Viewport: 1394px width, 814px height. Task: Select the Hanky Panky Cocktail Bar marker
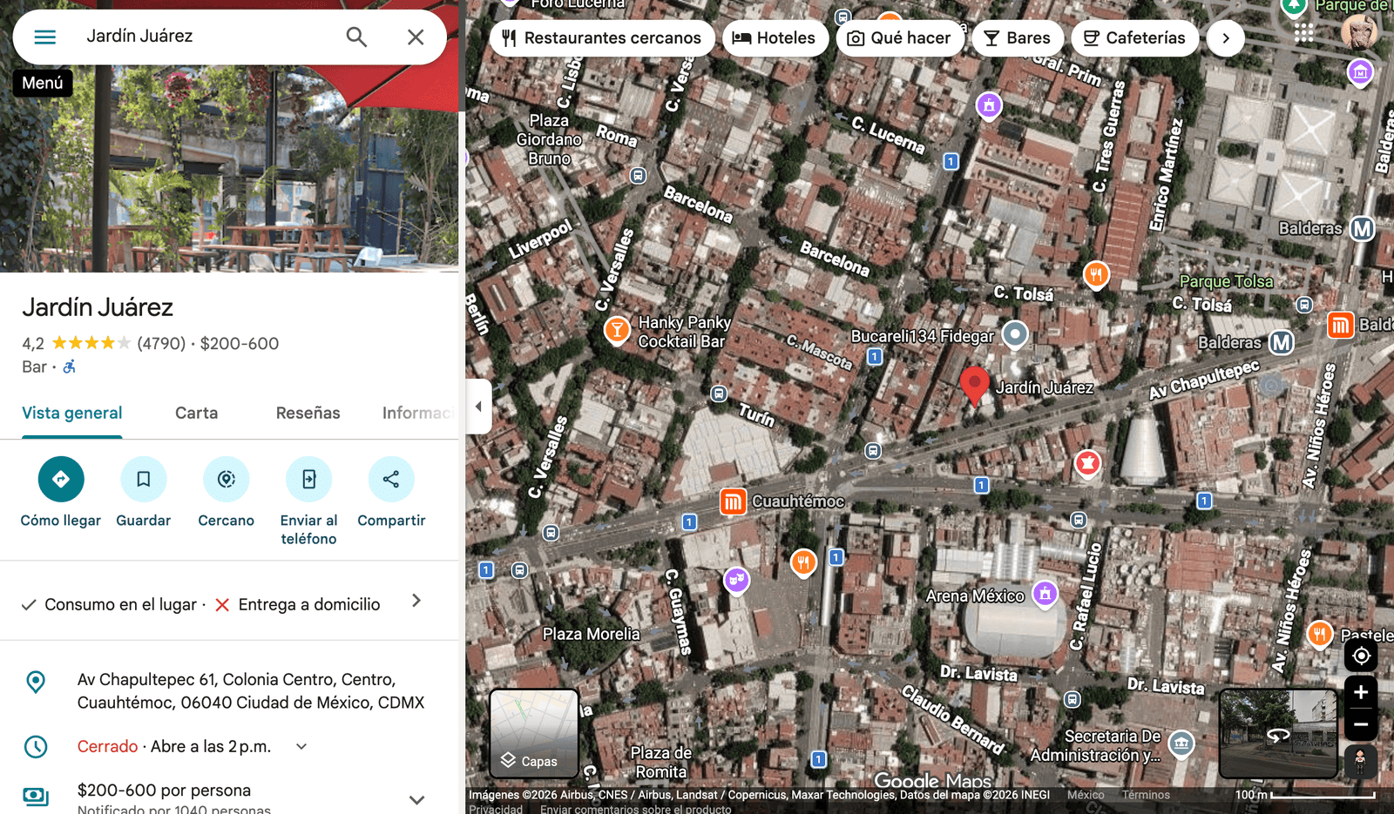(617, 330)
